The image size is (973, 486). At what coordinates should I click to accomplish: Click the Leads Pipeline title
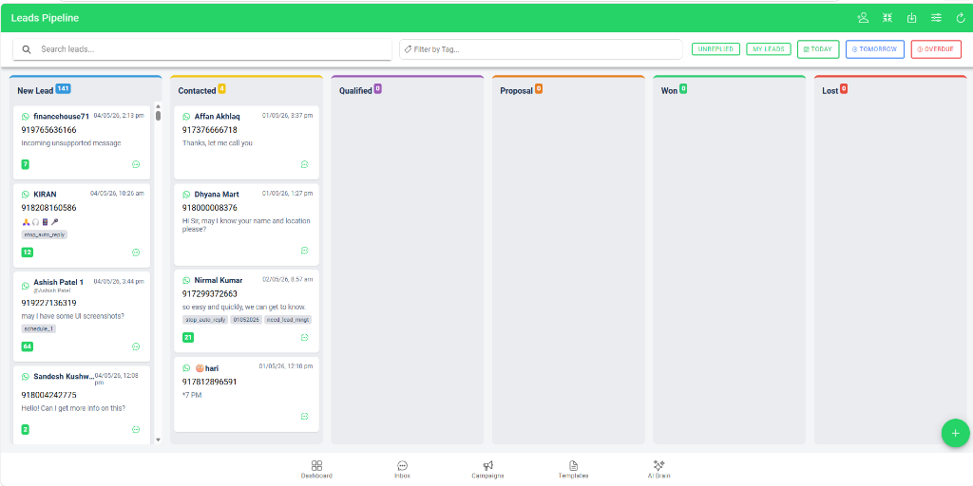(45, 19)
